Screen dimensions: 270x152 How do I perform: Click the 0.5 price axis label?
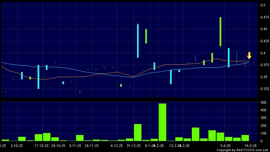263,5
